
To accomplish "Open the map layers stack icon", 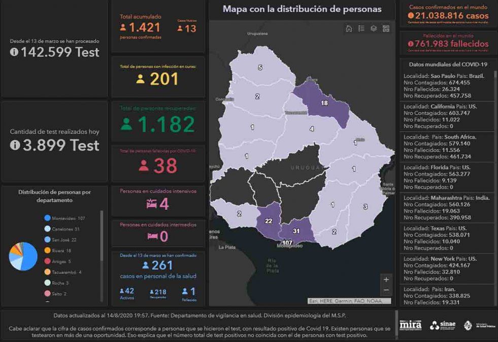I will pos(374,28).
